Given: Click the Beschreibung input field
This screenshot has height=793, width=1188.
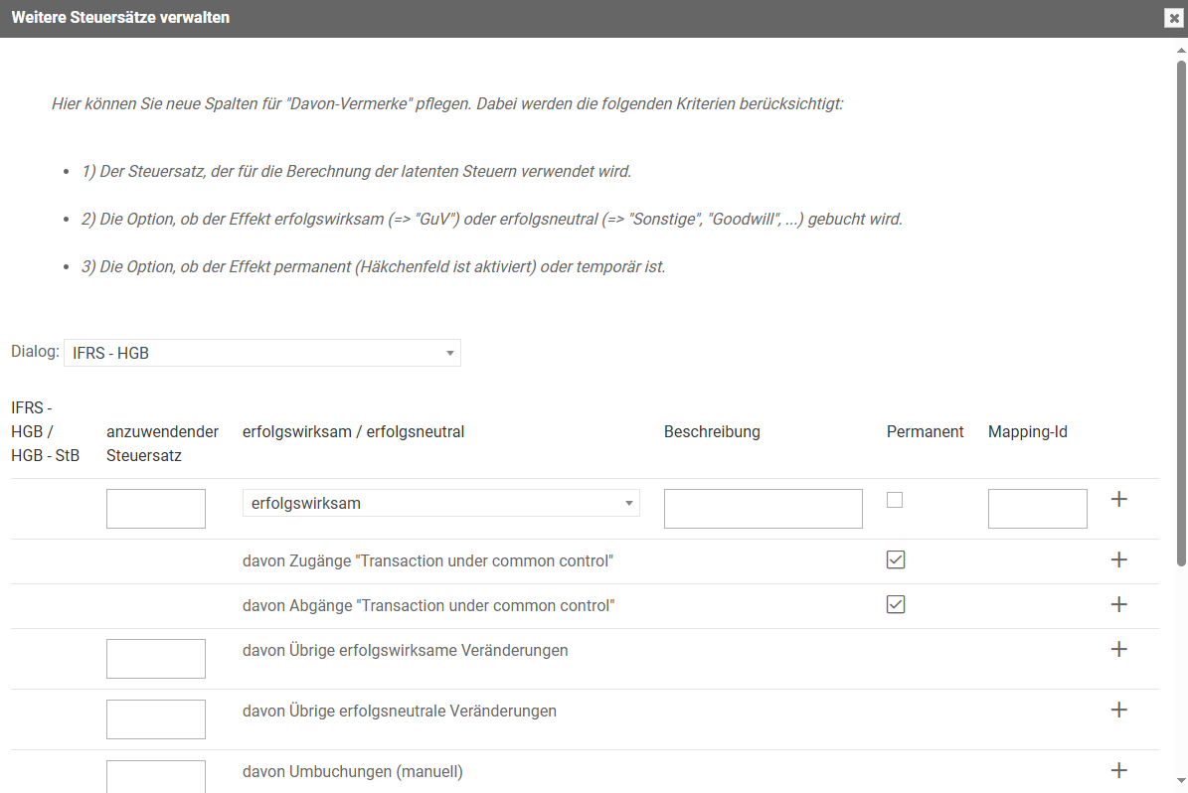Looking at the screenshot, I should click(763, 508).
